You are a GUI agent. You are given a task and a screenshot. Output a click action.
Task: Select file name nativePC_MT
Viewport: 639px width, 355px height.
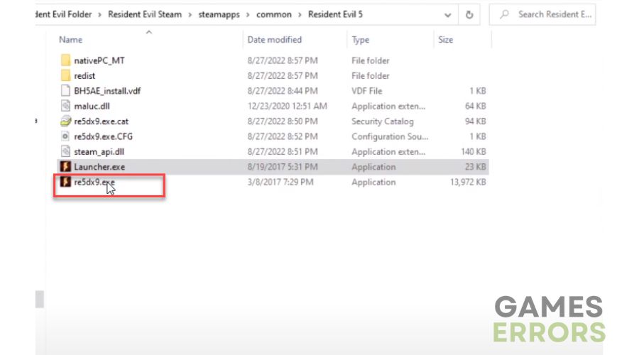tap(99, 60)
